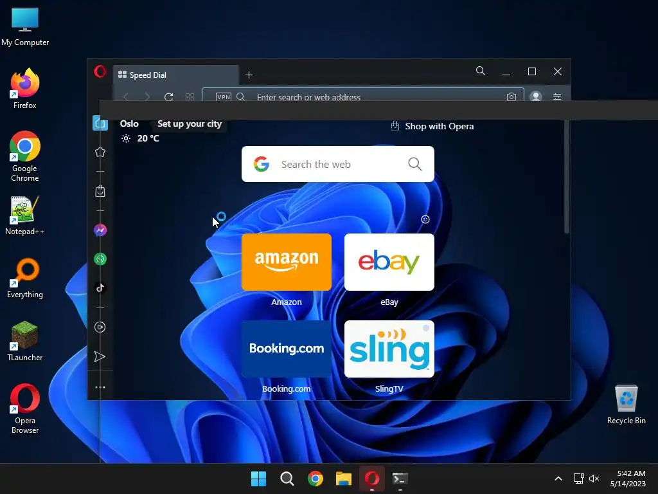Image resolution: width=658 pixels, height=494 pixels.
Task: Open My Computer desktop icon
Action: 25,26
